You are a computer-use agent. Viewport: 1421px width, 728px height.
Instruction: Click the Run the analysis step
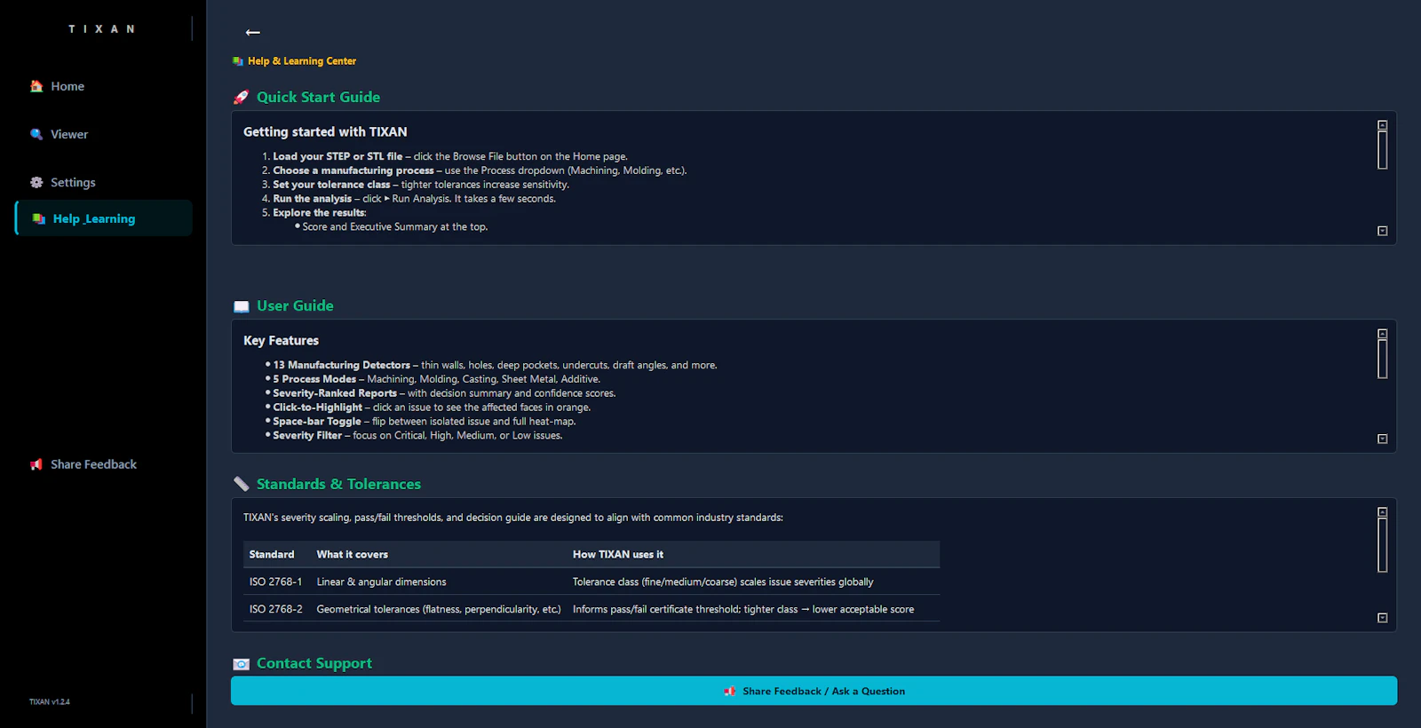point(414,199)
